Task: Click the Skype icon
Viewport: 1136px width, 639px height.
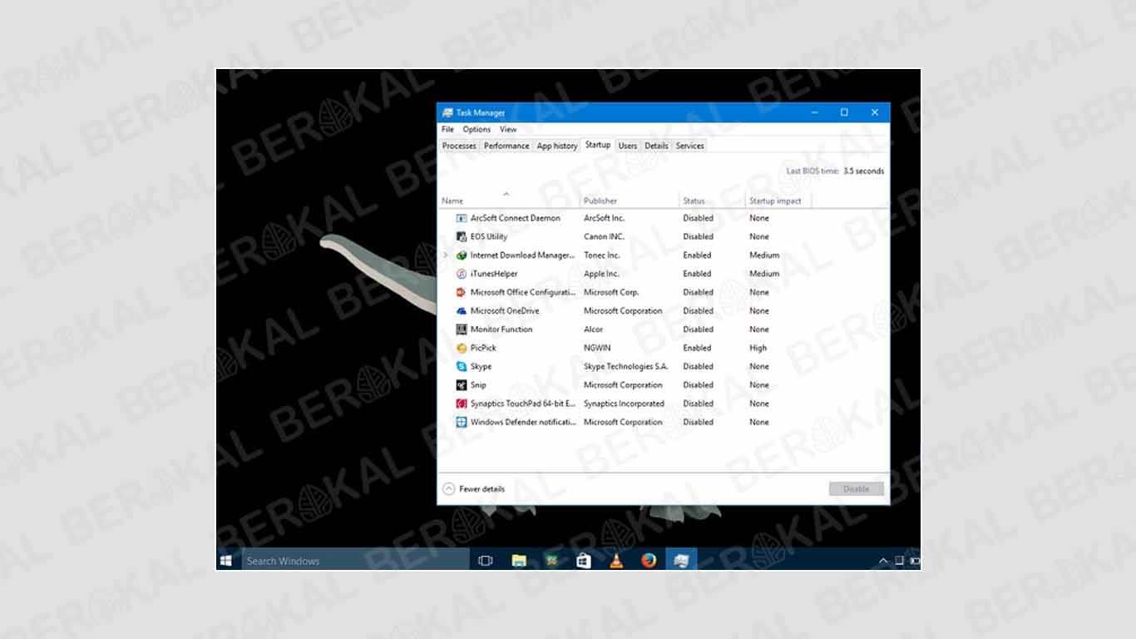Action: click(x=462, y=366)
